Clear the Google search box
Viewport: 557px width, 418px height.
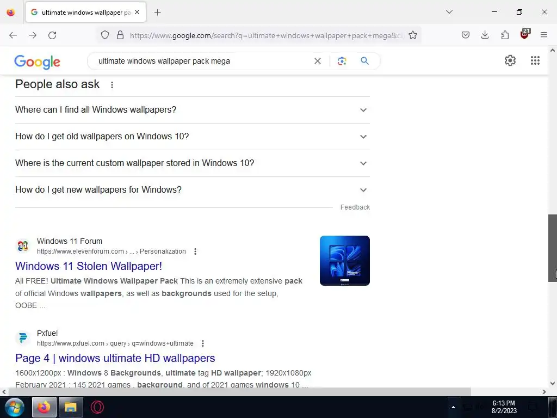(318, 61)
